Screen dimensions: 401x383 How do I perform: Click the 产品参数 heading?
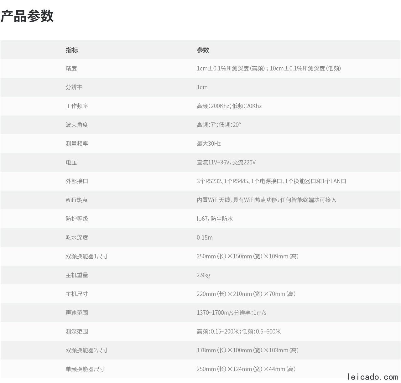pos(27,16)
